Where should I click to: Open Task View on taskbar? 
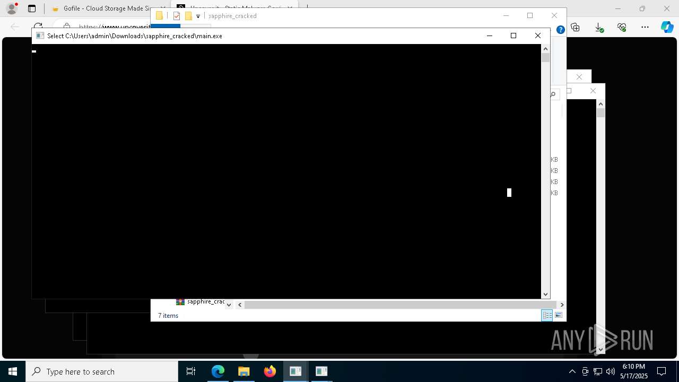tap(191, 371)
